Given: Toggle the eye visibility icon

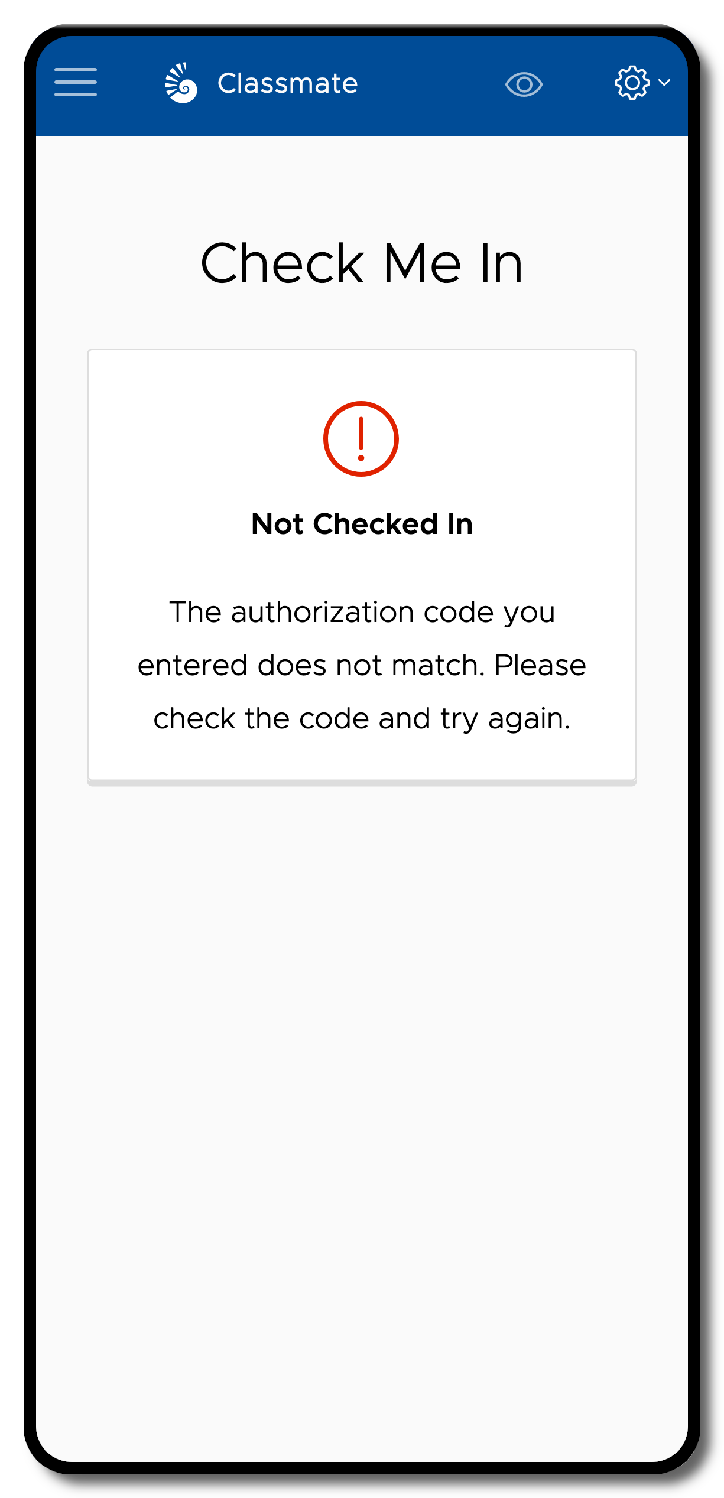Looking at the screenshot, I should (524, 84).
